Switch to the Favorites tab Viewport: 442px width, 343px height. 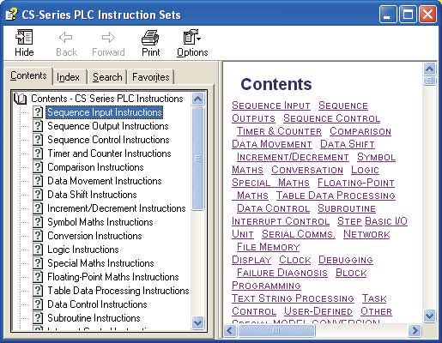point(151,77)
